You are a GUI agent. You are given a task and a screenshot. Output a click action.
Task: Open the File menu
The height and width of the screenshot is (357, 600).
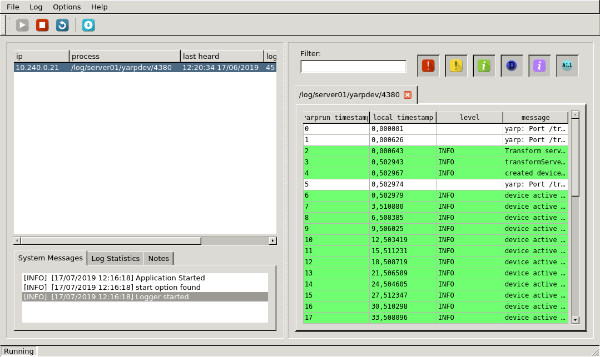pos(13,7)
